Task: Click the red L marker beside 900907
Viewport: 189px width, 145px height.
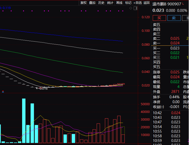Action: [x=183, y=4]
